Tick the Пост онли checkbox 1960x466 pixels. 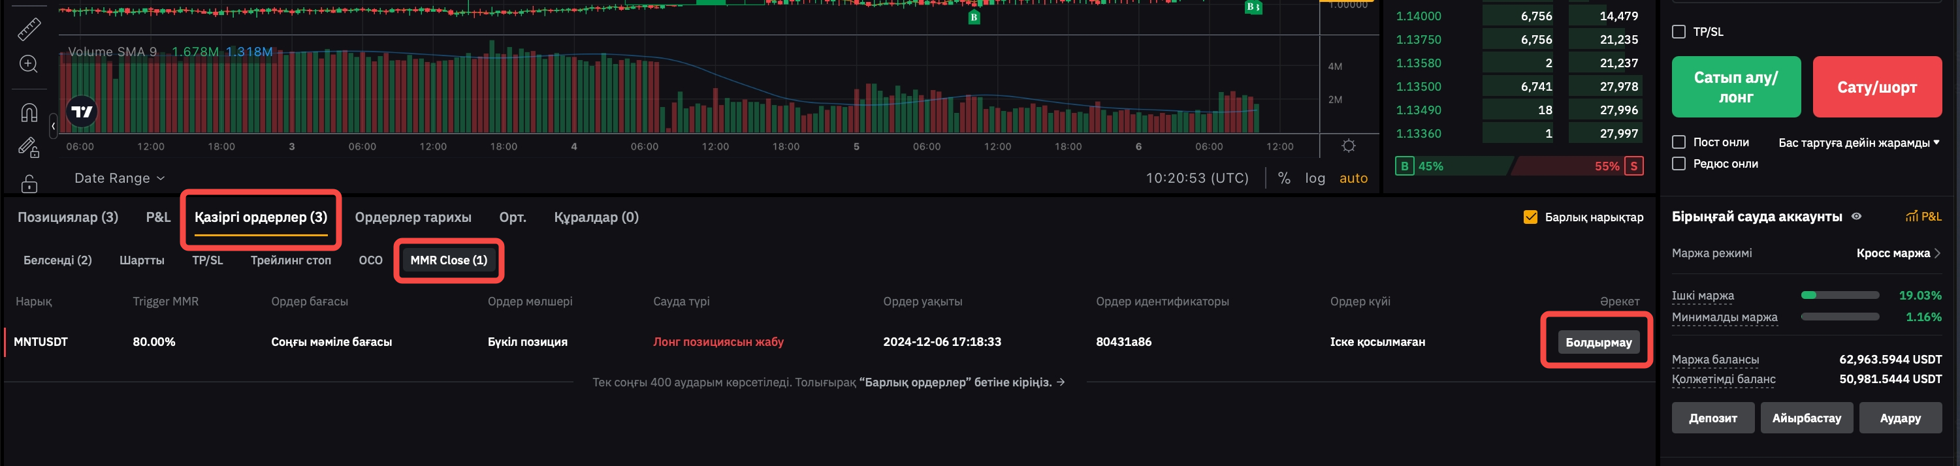coord(1679,142)
